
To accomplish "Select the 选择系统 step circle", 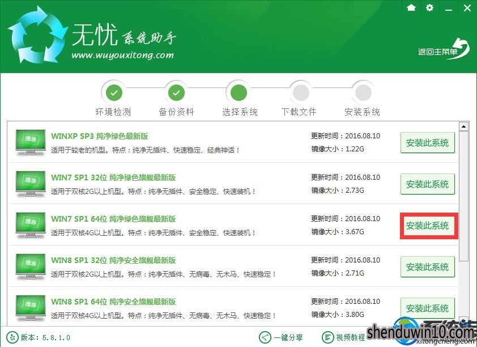I will 238,92.
